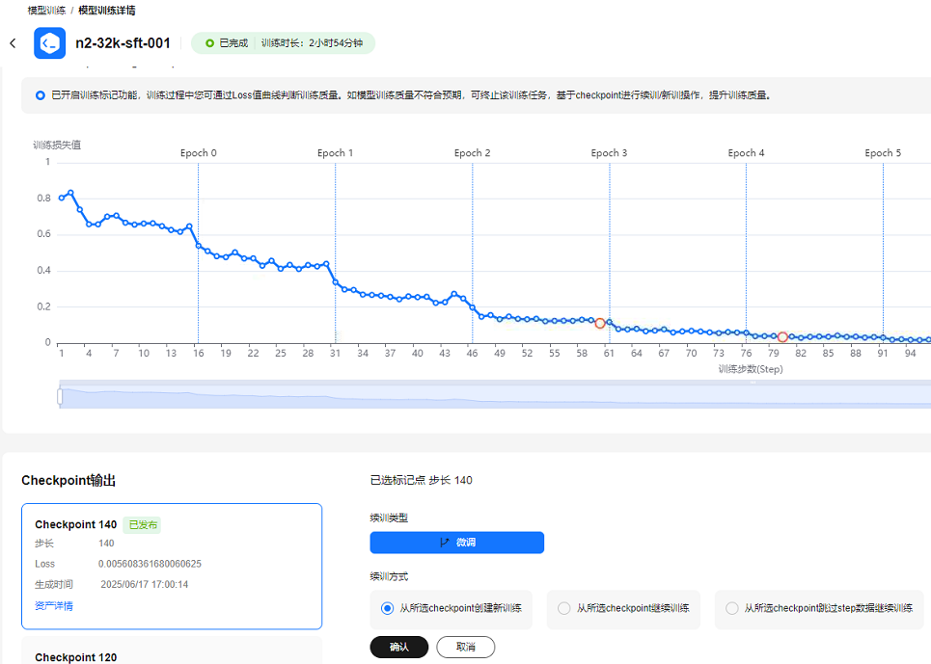Click the n2-32k-sft-001 model icon
931x664 pixels.
point(49,43)
